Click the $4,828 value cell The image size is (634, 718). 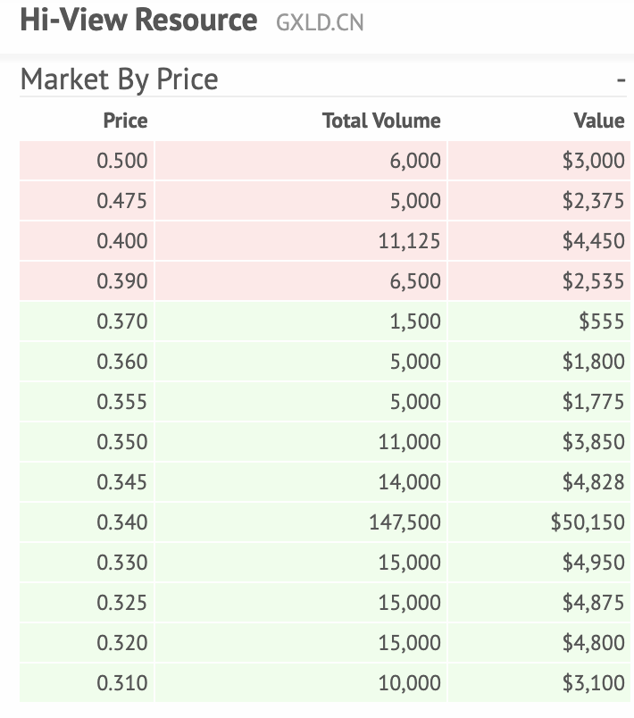(x=593, y=482)
